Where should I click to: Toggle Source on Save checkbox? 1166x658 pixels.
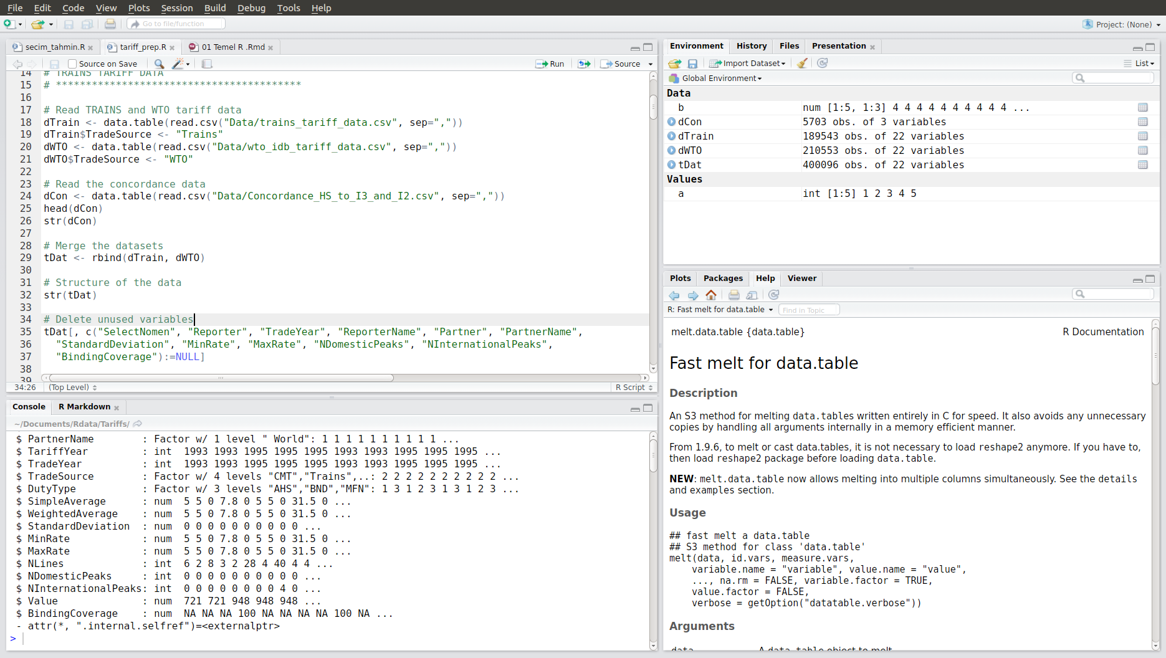[x=72, y=64]
